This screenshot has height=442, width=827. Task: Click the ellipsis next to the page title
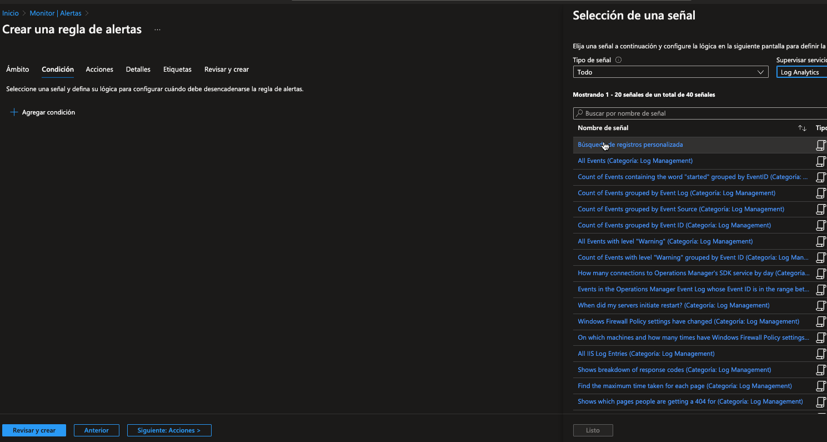tap(157, 30)
